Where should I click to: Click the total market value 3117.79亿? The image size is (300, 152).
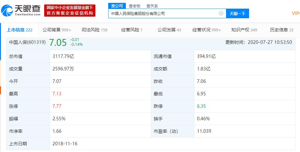tap(63, 56)
